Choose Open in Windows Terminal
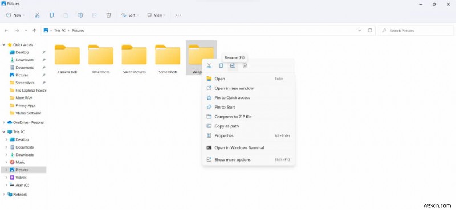Image resolution: width=456 pixels, height=210 pixels. [249, 147]
